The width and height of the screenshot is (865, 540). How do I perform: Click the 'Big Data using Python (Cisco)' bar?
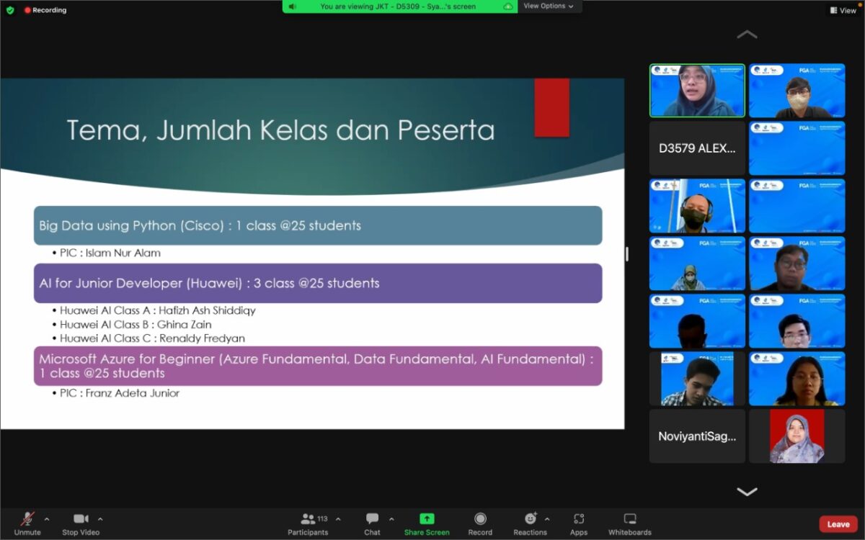click(318, 225)
